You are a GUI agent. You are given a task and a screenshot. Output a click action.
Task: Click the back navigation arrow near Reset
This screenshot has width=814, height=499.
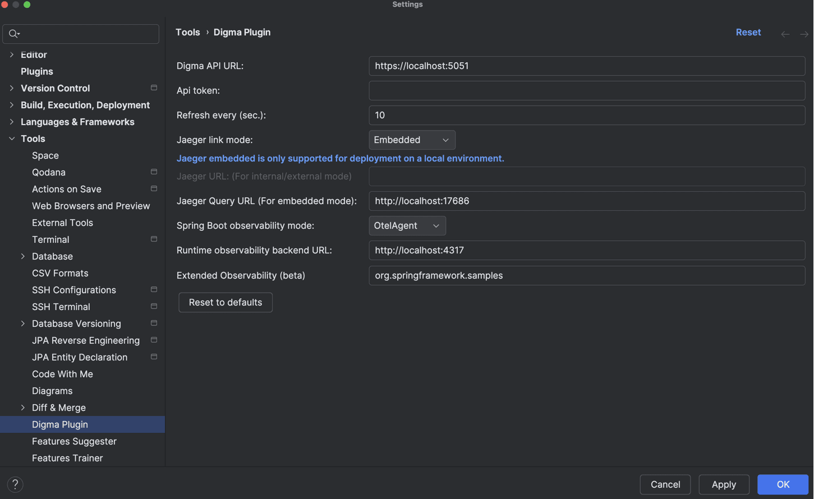pos(785,34)
